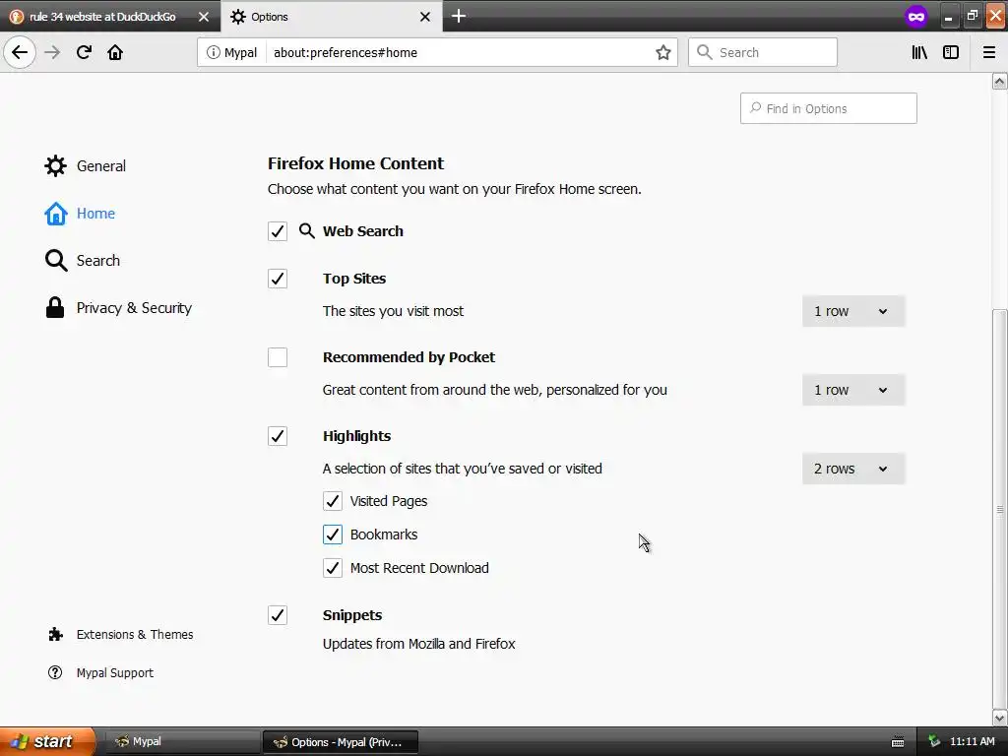
Task: Switch to the DuckDuckGo search tab
Action: click(102, 17)
